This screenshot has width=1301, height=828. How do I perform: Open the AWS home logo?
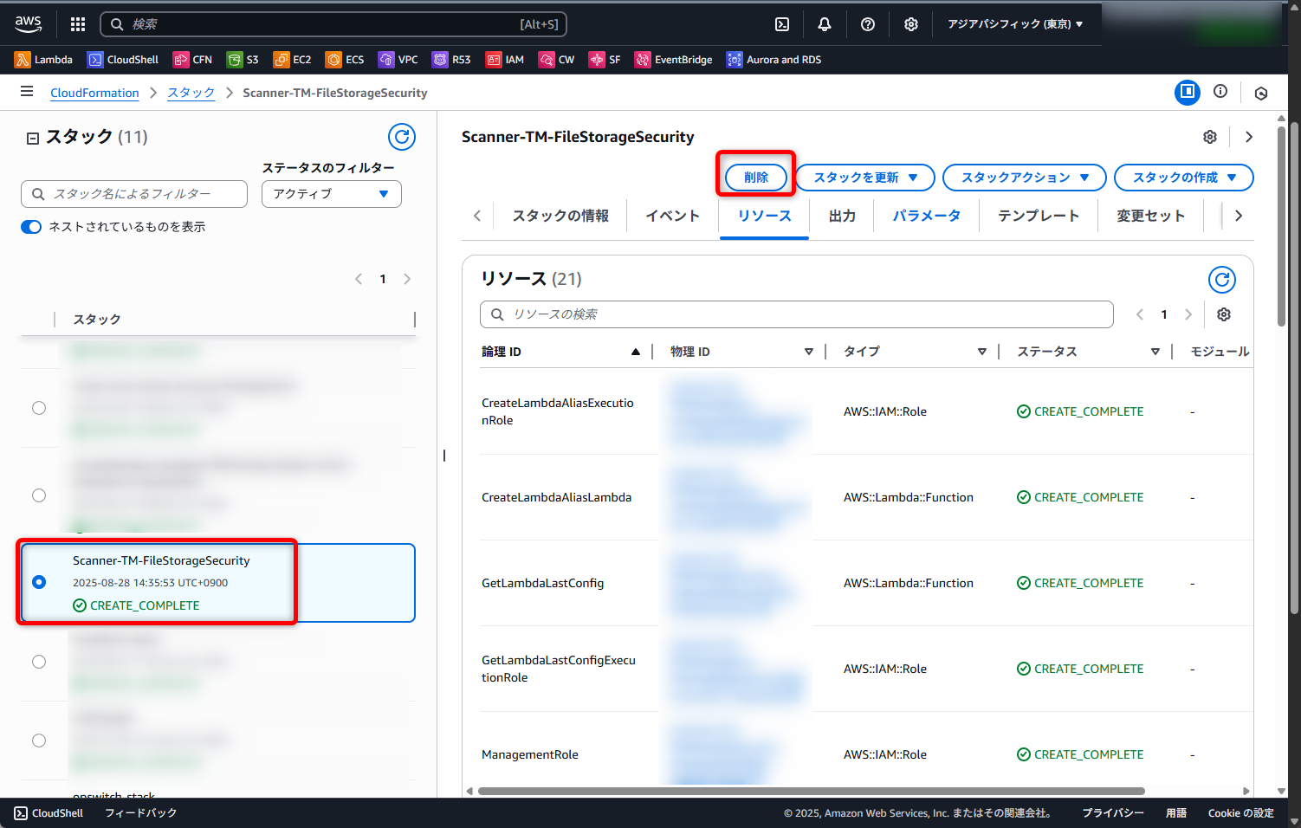click(x=28, y=24)
